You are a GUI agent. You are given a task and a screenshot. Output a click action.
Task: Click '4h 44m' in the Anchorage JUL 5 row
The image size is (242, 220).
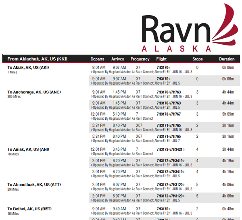[228, 103]
